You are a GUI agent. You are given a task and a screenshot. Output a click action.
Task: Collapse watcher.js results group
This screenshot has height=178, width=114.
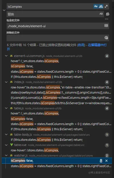click(x=6, y=155)
